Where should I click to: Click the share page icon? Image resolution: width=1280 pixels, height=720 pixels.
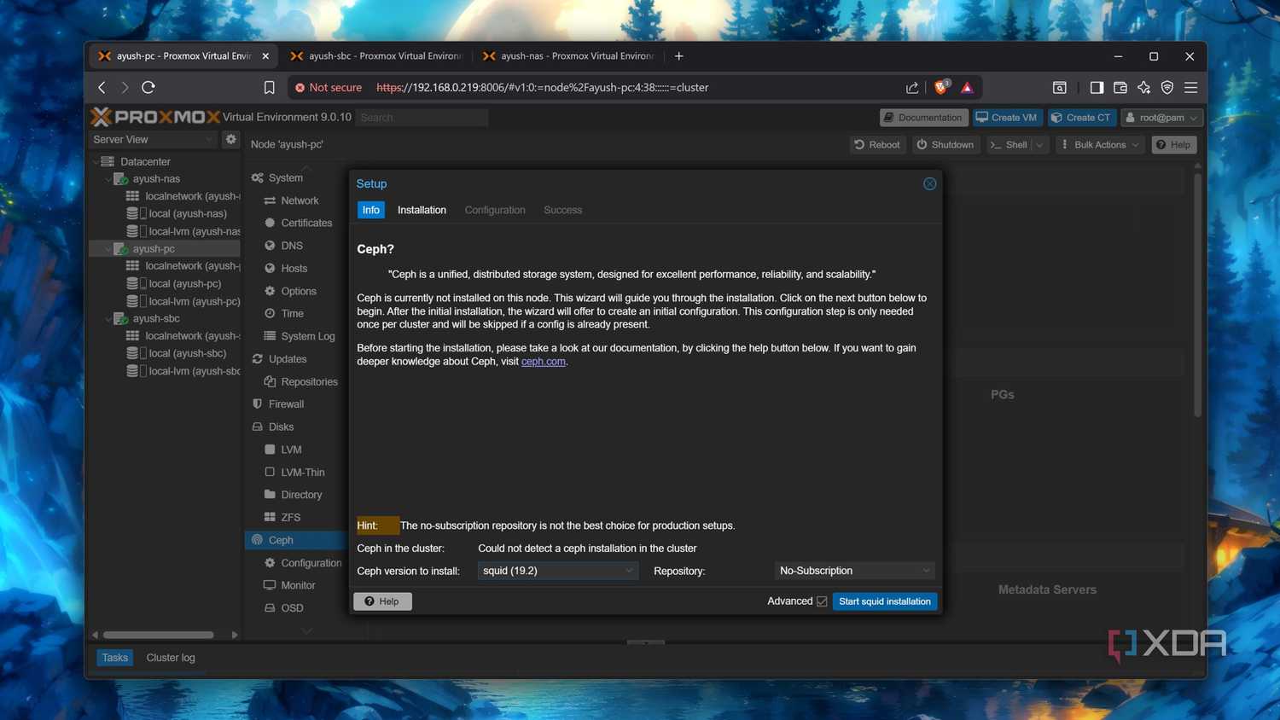(x=912, y=87)
